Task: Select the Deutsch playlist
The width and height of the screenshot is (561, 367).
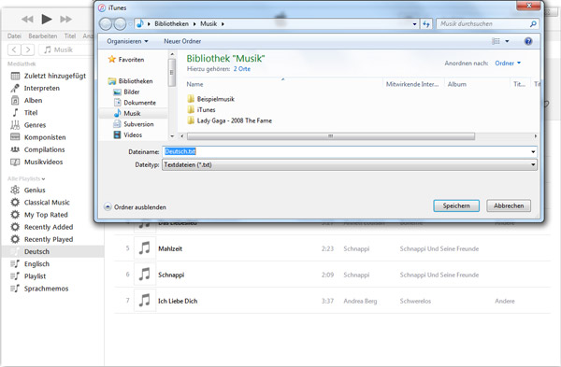Action: (52, 251)
